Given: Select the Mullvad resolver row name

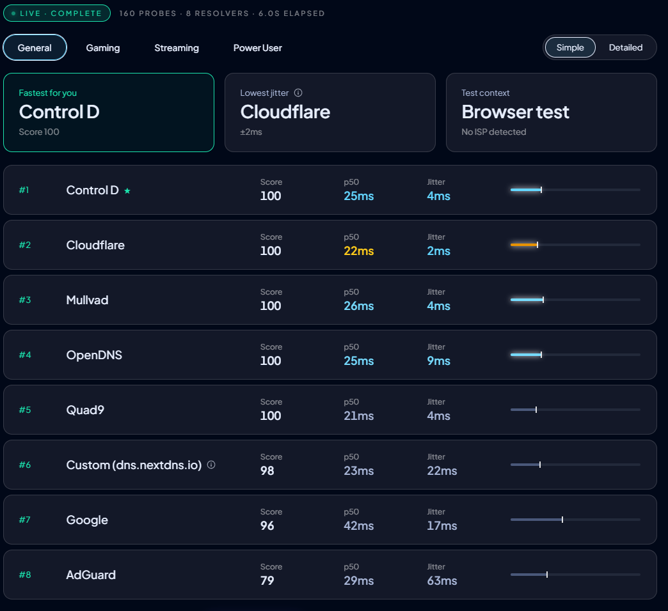Looking at the screenshot, I should tap(87, 300).
